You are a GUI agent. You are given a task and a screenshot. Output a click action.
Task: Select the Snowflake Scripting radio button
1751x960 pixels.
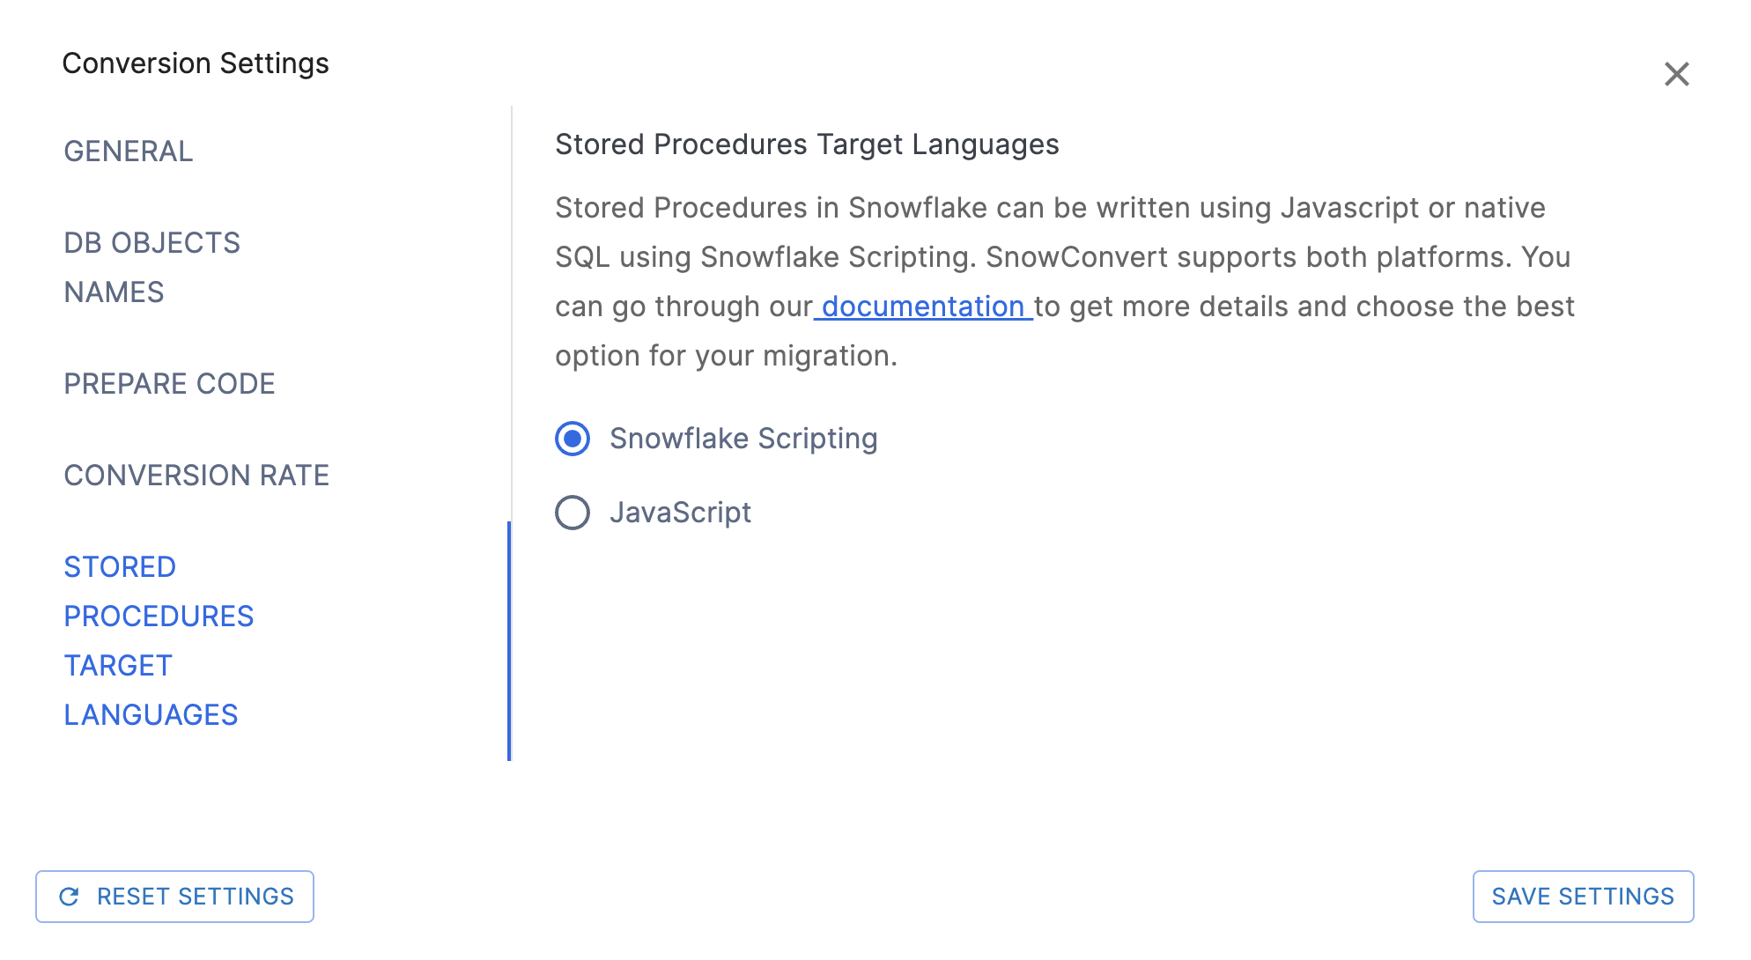pyautogui.click(x=573, y=438)
